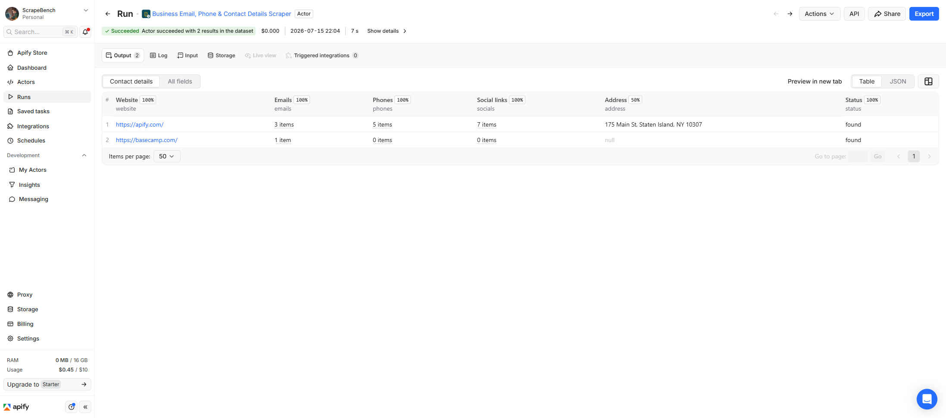The height and width of the screenshot is (418, 946).
Task: Open the actor icon next to Business Email scraper
Action: [x=146, y=14]
